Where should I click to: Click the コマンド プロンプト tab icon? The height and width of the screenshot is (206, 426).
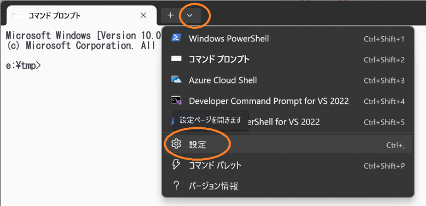pyautogui.click(x=17, y=15)
